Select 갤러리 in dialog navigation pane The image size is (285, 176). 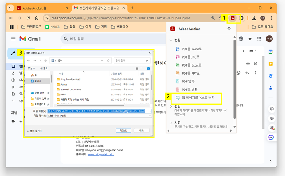38,81
